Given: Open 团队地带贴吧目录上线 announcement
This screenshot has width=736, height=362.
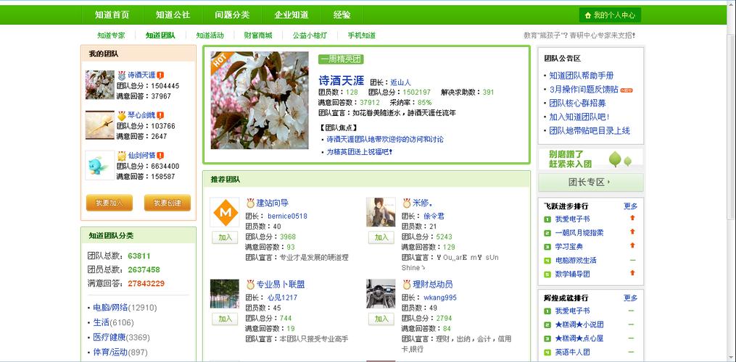Looking at the screenshot, I should (590, 131).
